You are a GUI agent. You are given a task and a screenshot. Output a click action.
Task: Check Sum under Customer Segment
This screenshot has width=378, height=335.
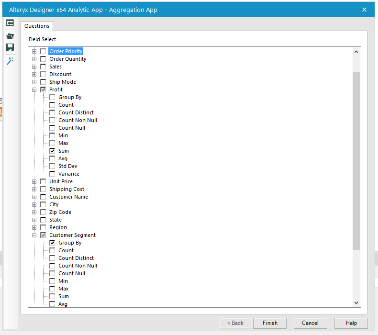click(52, 296)
